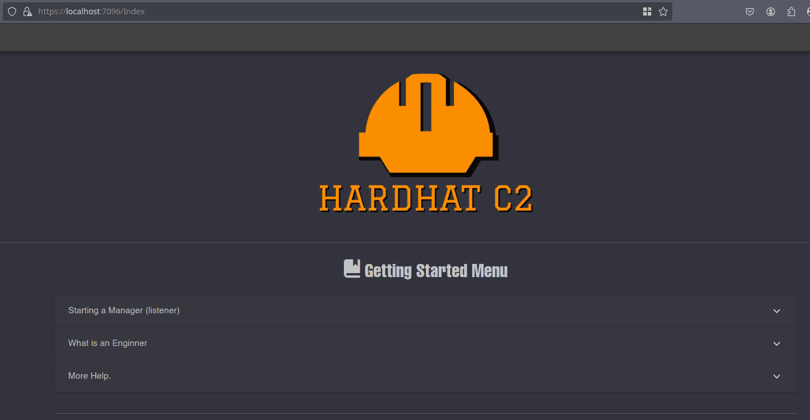Click the empty bookmarks toolbar strip

[405, 37]
